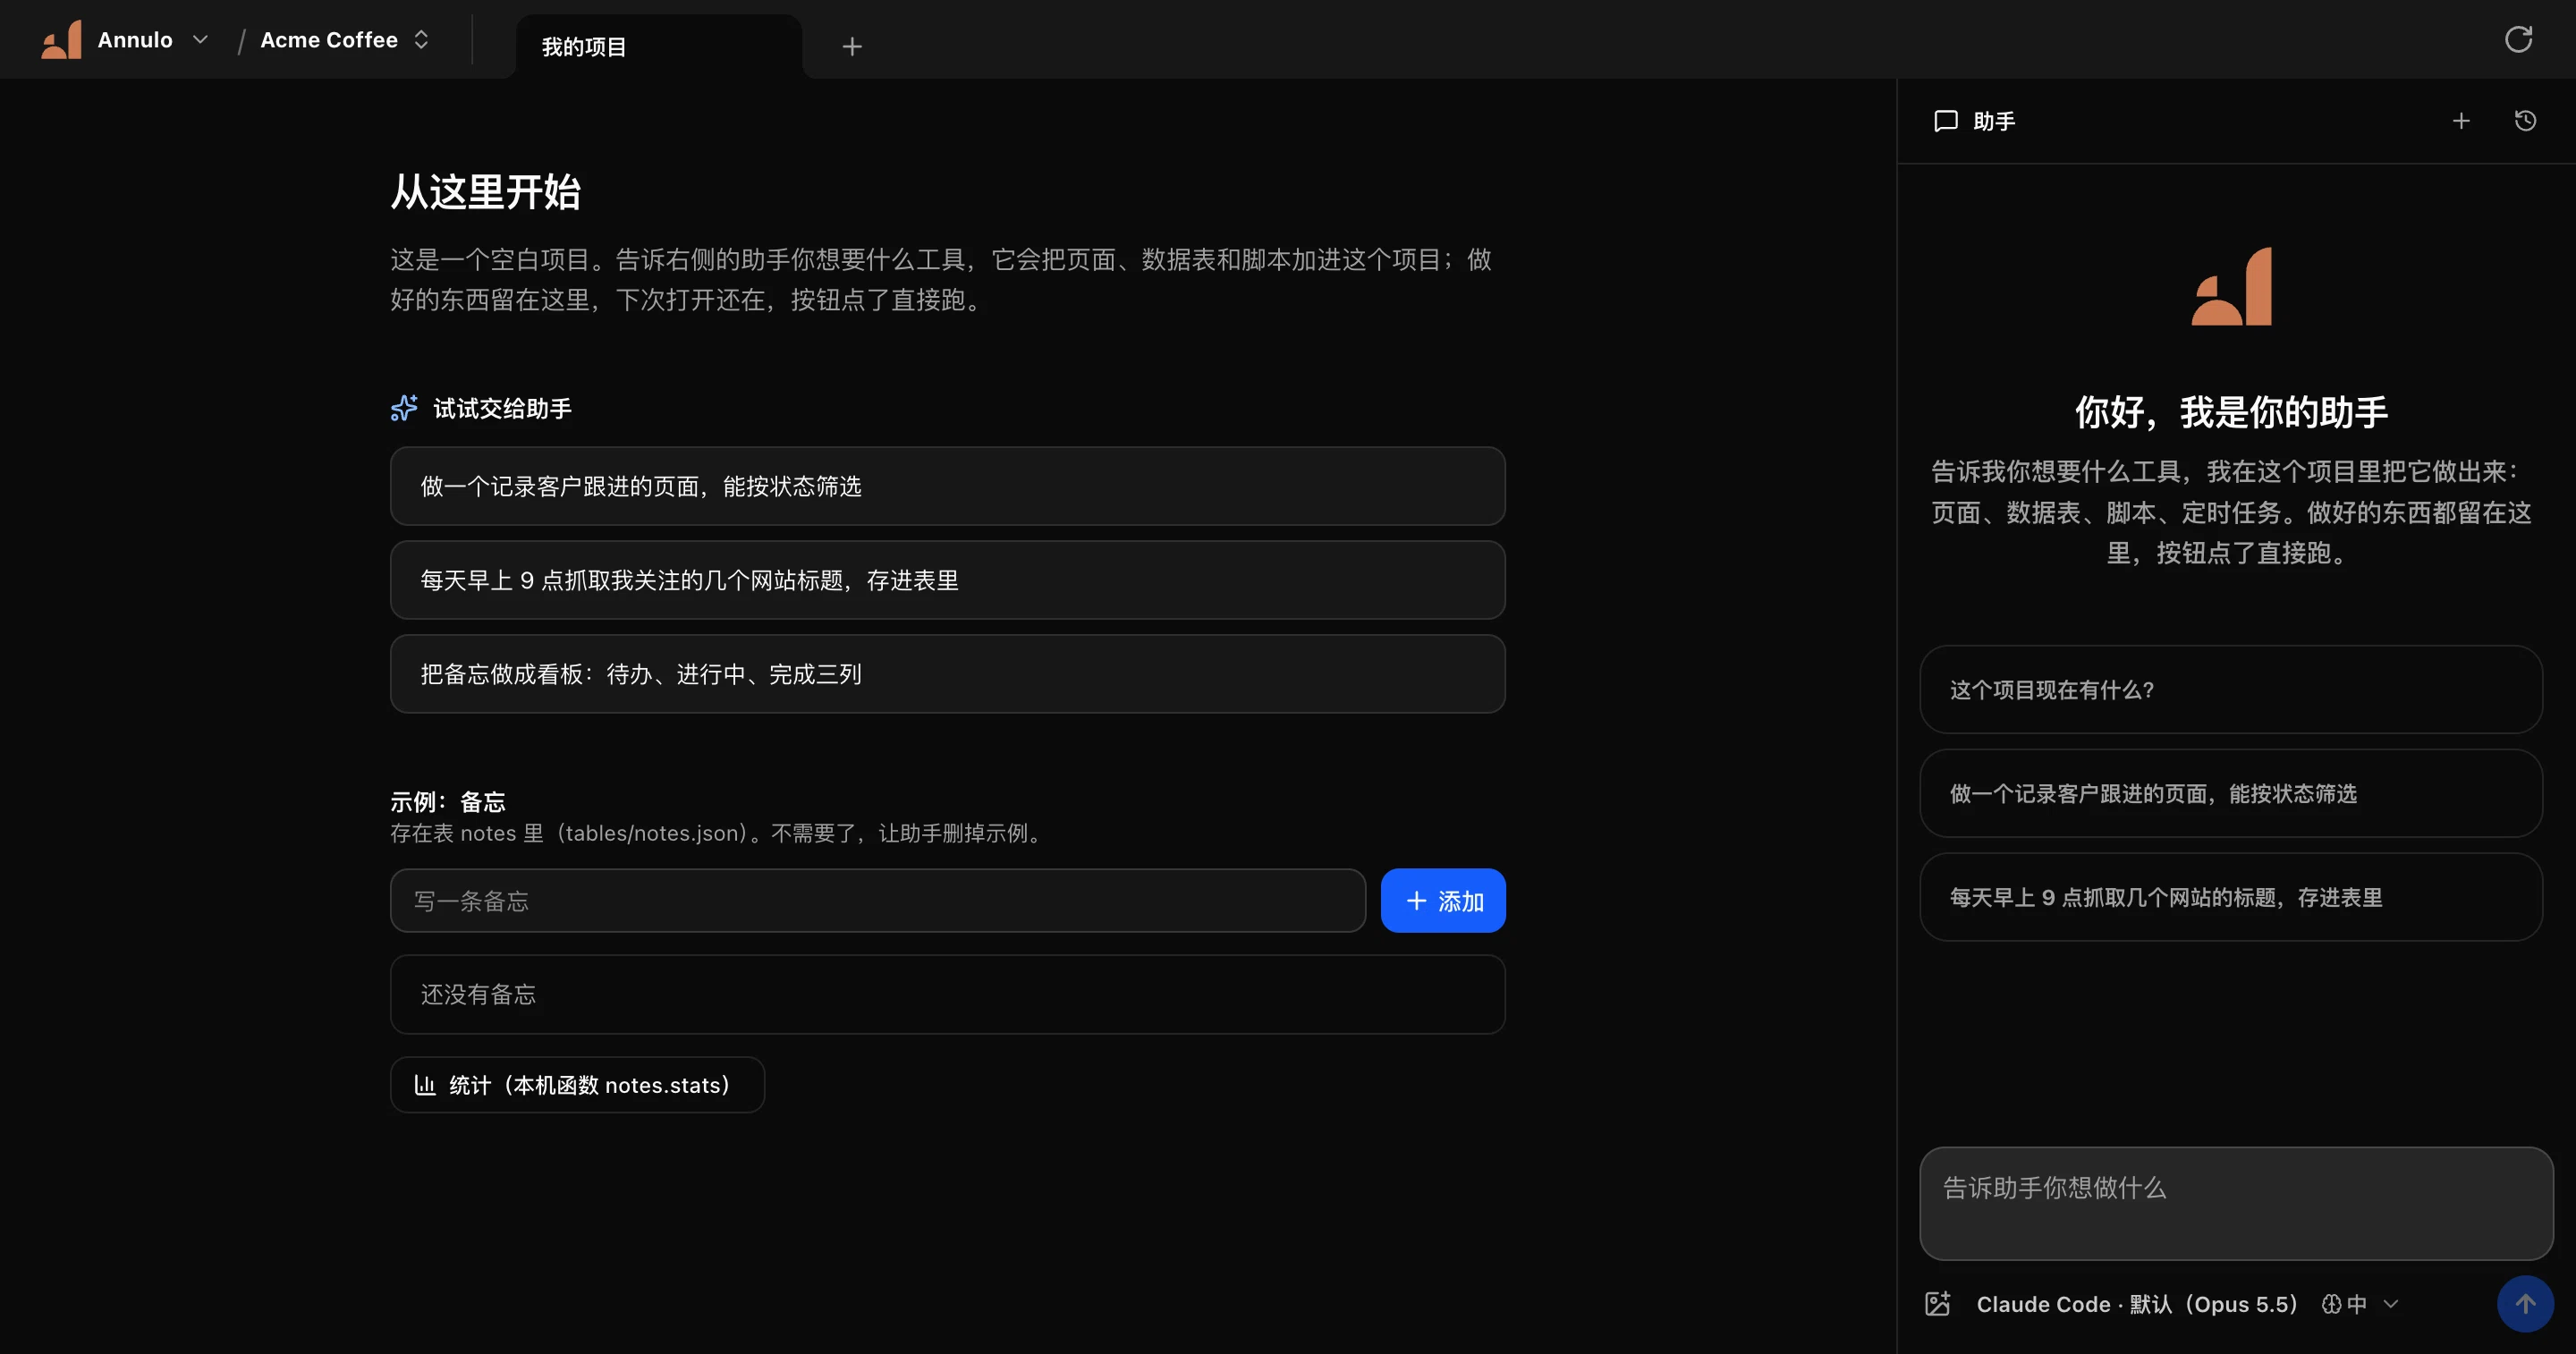Click the 示例: 备忘 section title
The image size is (2576, 1354).
[x=448, y=802]
